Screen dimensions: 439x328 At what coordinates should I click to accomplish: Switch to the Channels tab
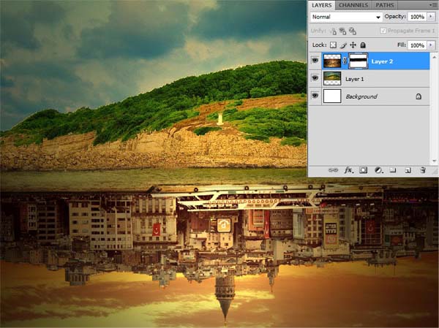coord(353,5)
